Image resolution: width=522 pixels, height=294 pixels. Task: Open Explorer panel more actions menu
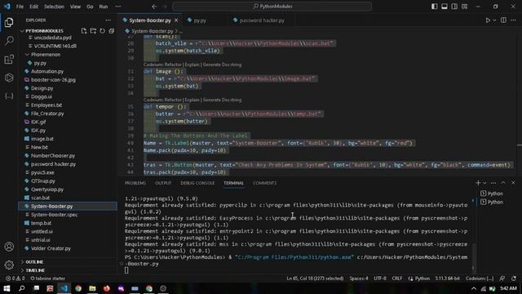coord(108,20)
